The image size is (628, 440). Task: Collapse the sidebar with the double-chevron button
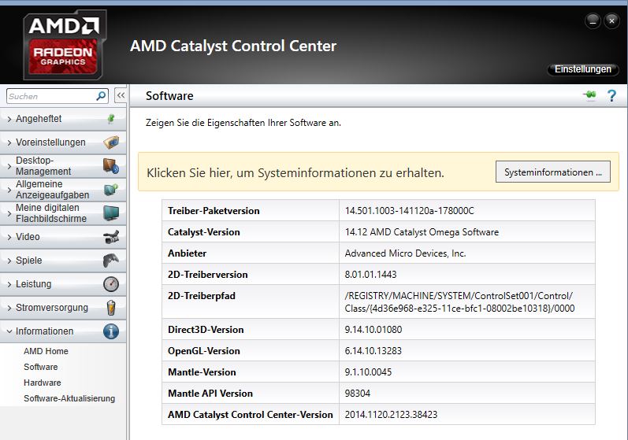coord(121,96)
